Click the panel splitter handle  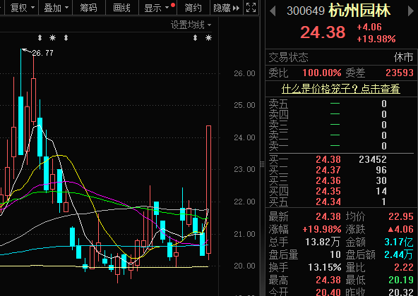coord(263,164)
